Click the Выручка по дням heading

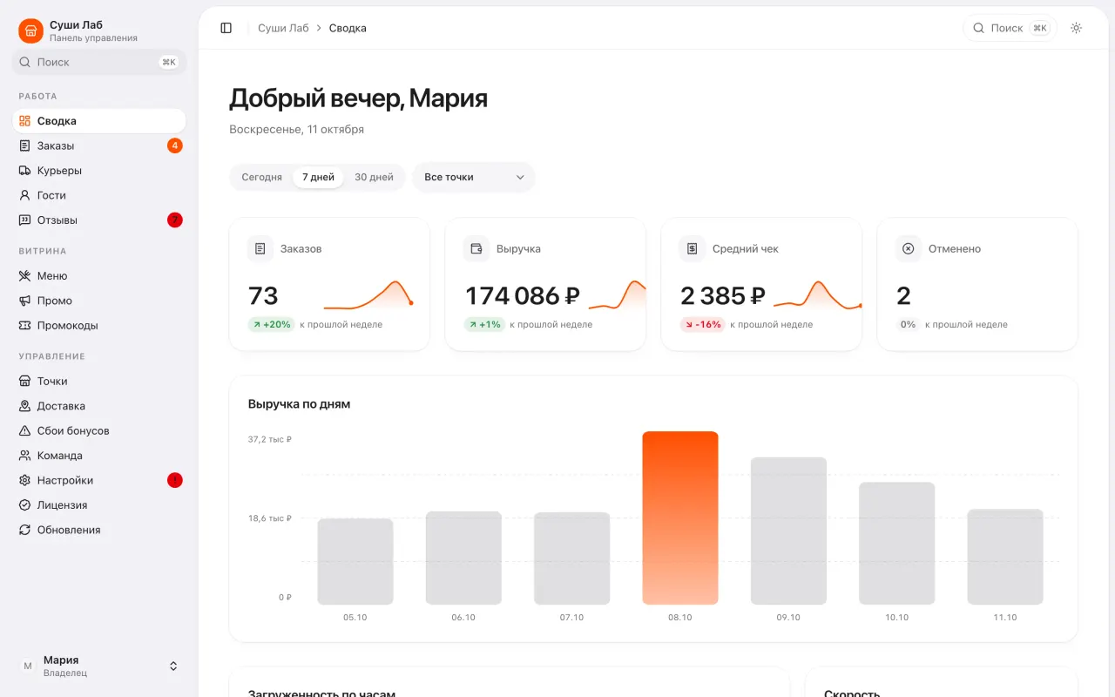click(300, 404)
